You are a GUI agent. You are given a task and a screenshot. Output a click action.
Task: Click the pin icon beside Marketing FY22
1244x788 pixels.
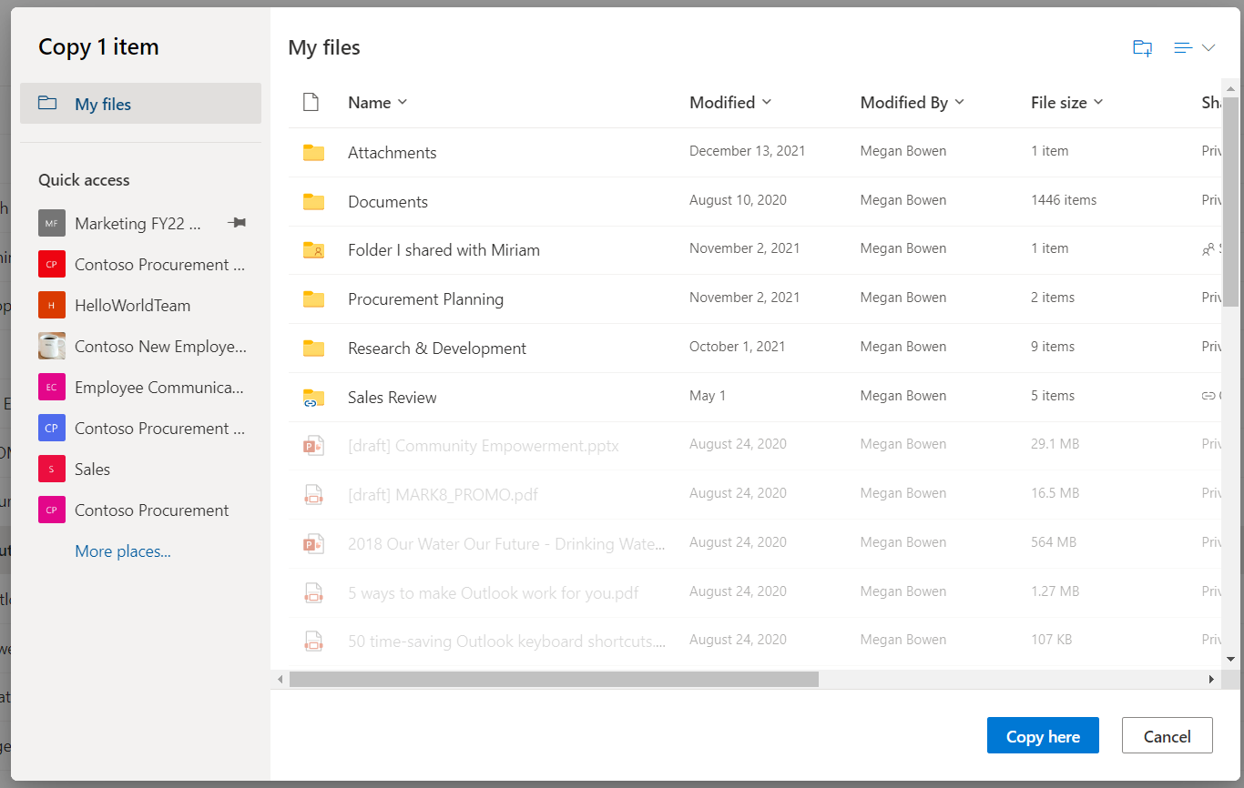[237, 223]
